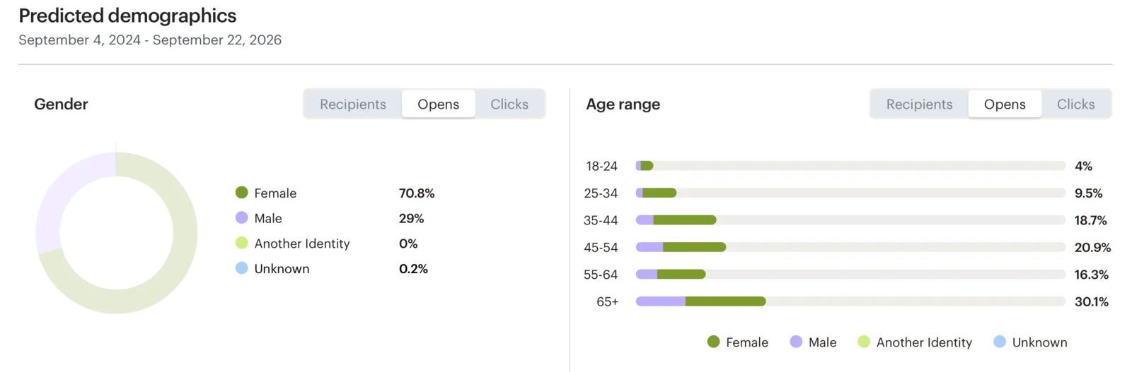Click the gender donut chart

pyautogui.click(x=117, y=233)
